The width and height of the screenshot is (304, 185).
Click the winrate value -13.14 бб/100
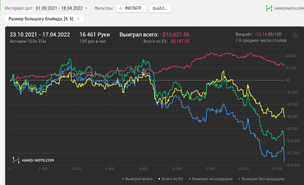[x=268, y=34]
